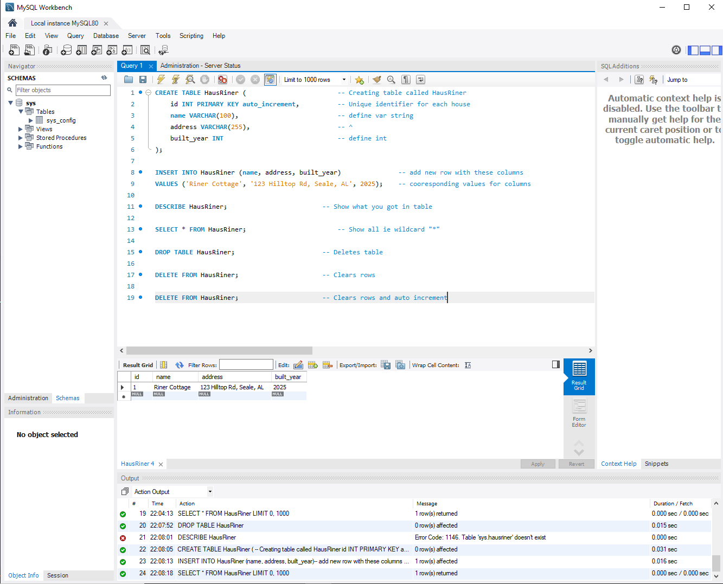Toggle invisible characters display
The width and height of the screenshot is (723, 584).
click(x=406, y=80)
